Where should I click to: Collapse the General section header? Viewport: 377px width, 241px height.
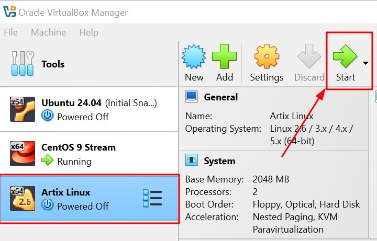[220, 97]
